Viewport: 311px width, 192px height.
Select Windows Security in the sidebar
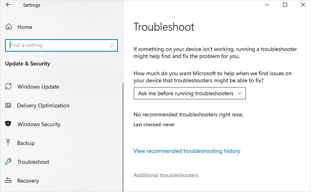tap(39, 124)
